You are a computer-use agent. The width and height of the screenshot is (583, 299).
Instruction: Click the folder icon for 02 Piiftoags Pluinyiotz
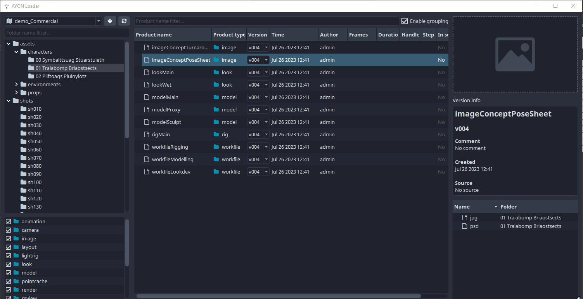pyautogui.click(x=31, y=76)
